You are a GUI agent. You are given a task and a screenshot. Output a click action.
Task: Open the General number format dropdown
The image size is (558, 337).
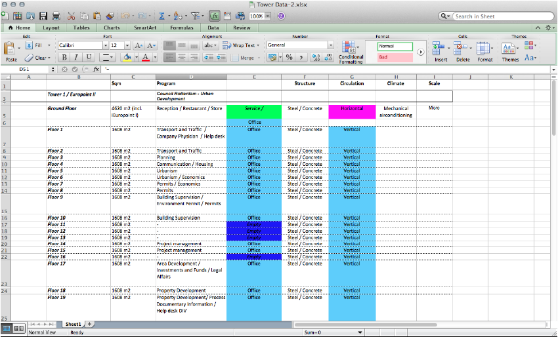click(x=331, y=45)
